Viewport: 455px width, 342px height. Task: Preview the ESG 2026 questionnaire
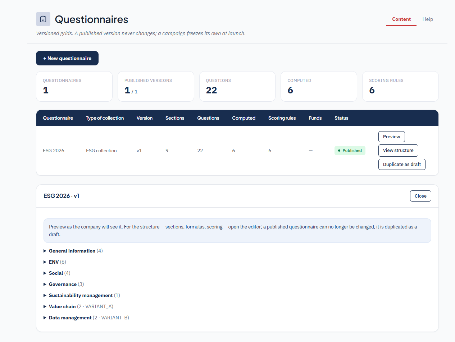click(x=391, y=137)
